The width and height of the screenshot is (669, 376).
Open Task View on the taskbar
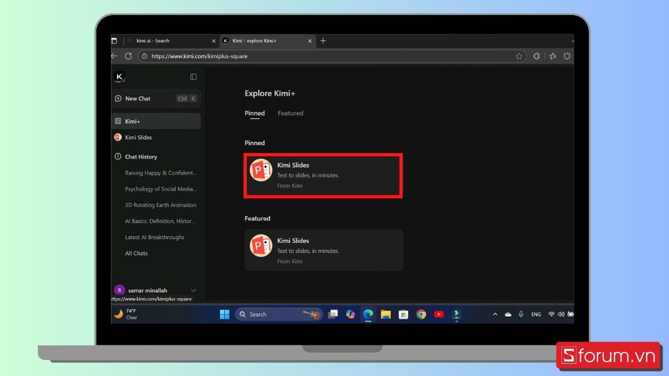pyautogui.click(x=333, y=314)
